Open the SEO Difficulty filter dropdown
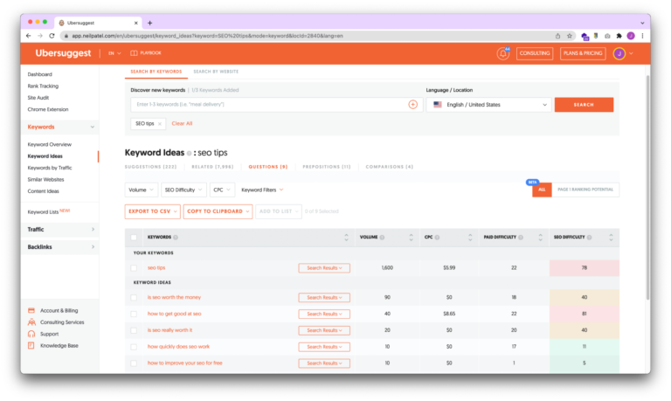This screenshot has height=401, width=671. [x=183, y=190]
